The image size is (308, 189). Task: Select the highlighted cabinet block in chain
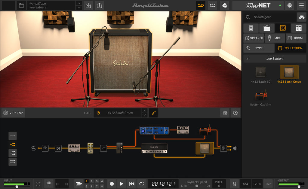coord(205,148)
